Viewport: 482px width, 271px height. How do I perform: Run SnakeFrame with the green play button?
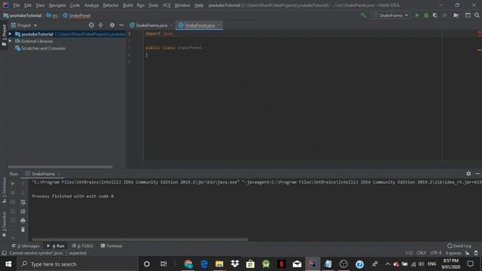[x=416, y=15]
